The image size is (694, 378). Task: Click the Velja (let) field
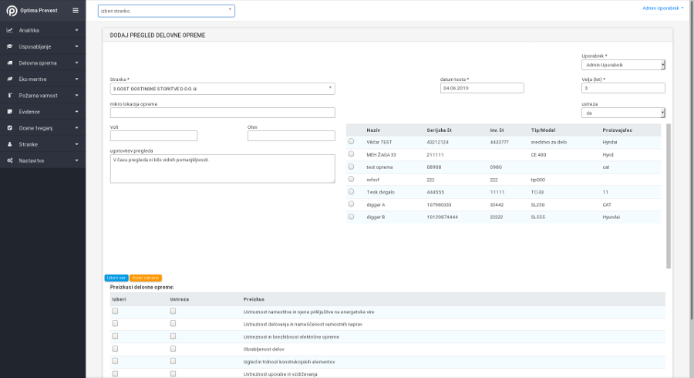[x=623, y=88]
